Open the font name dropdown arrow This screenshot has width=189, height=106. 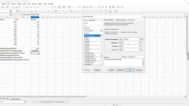pos(11,11)
